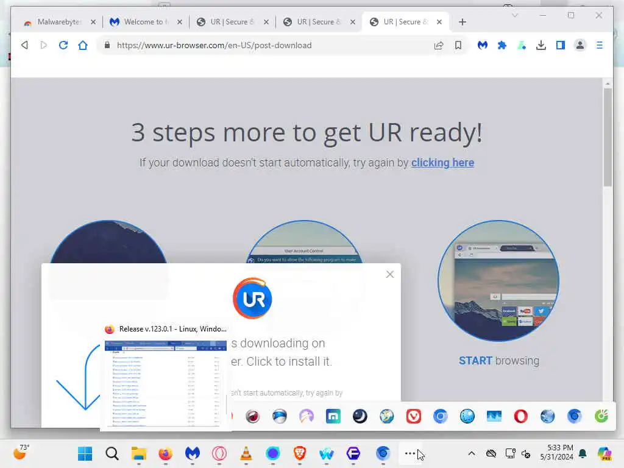Image resolution: width=624 pixels, height=468 pixels.
Task: Open the blue landscape picture icon in overflow
Action: pyautogui.click(x=494, y=416)
